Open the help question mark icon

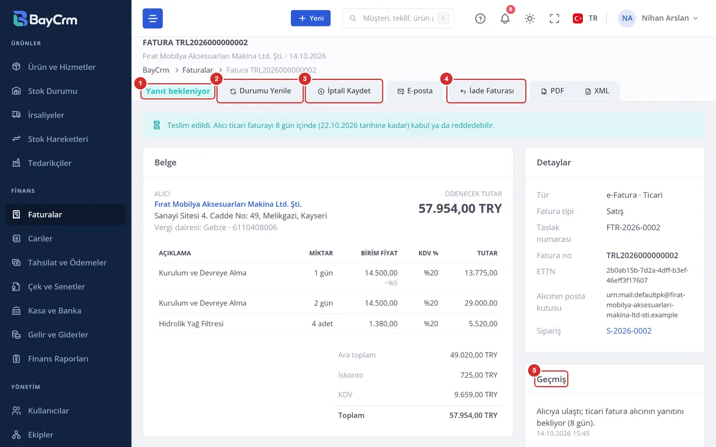tap(480, 18)
